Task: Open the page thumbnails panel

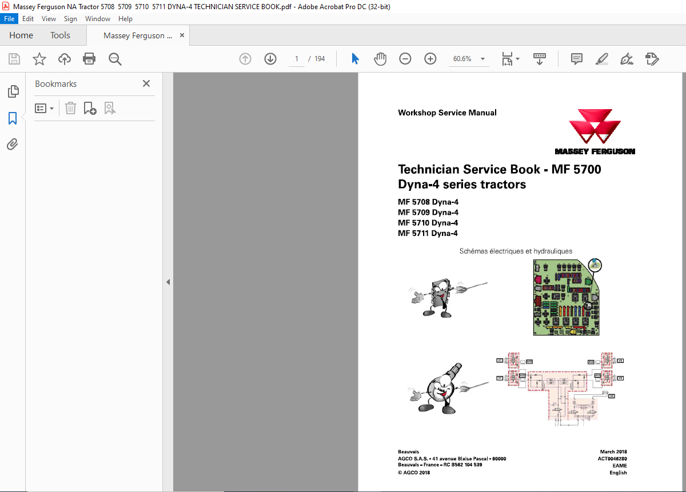Action: pos(13,91)
